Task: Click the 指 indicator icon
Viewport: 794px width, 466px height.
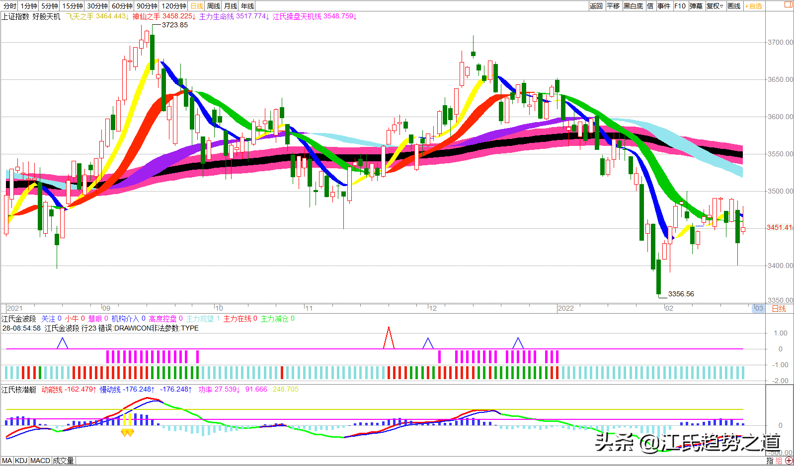Action: tap(770, 461)
